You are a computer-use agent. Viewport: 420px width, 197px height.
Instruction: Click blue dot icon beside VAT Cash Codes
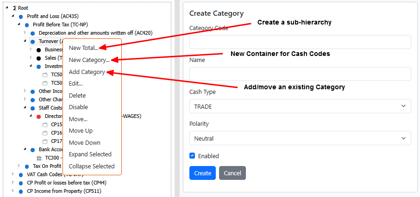[x=21, y=175]
